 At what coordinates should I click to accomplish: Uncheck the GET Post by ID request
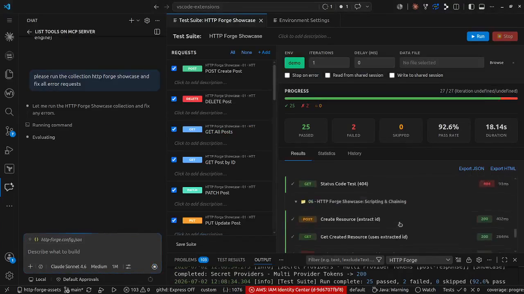[174, 160]
